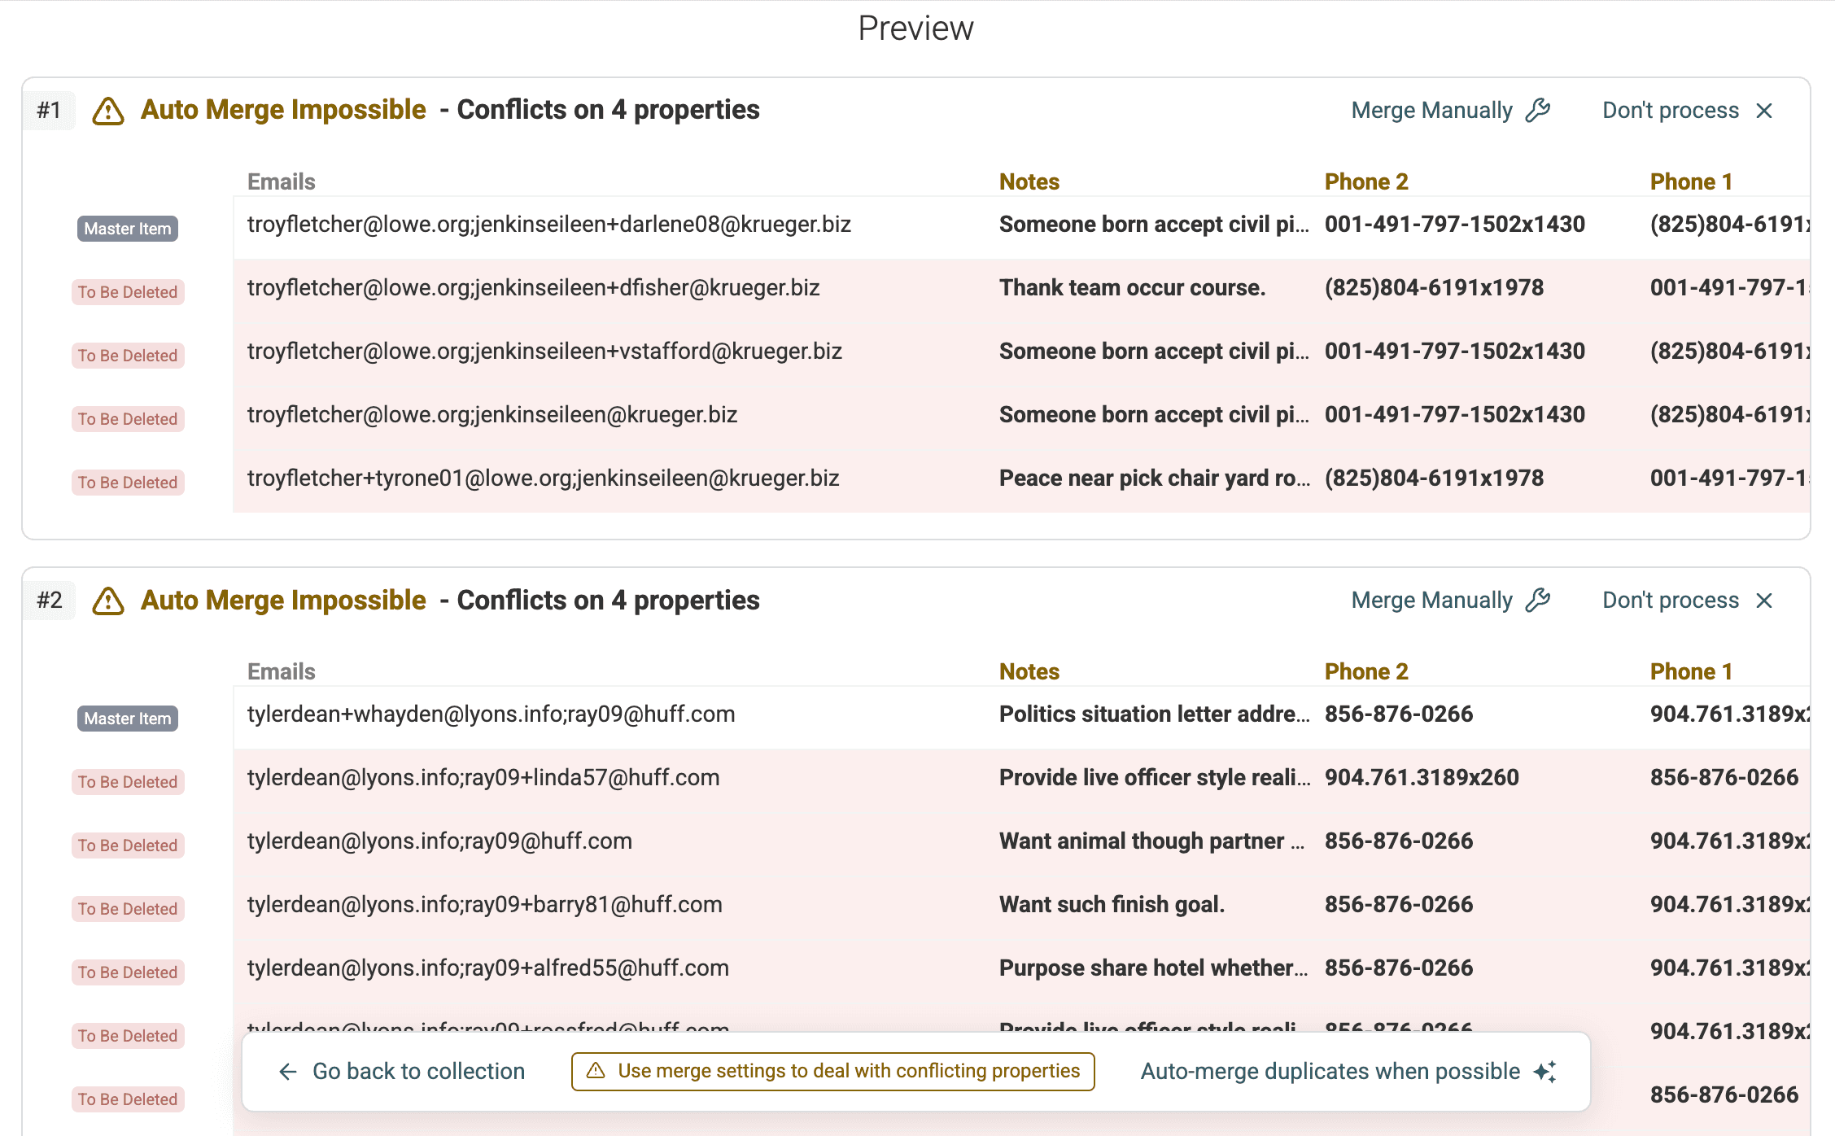The image size is (1835, 1136).
Task: Click the Notes column header in group #1
Action: (x=1029, y=181)
